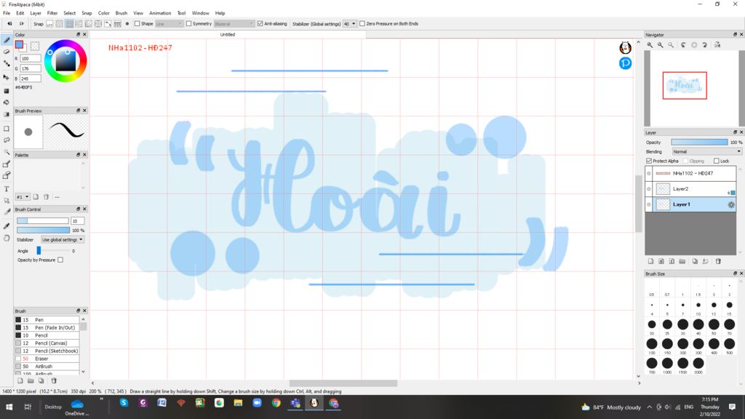
Task: Select the Gradient tool
Action: (x=7, y=114)
